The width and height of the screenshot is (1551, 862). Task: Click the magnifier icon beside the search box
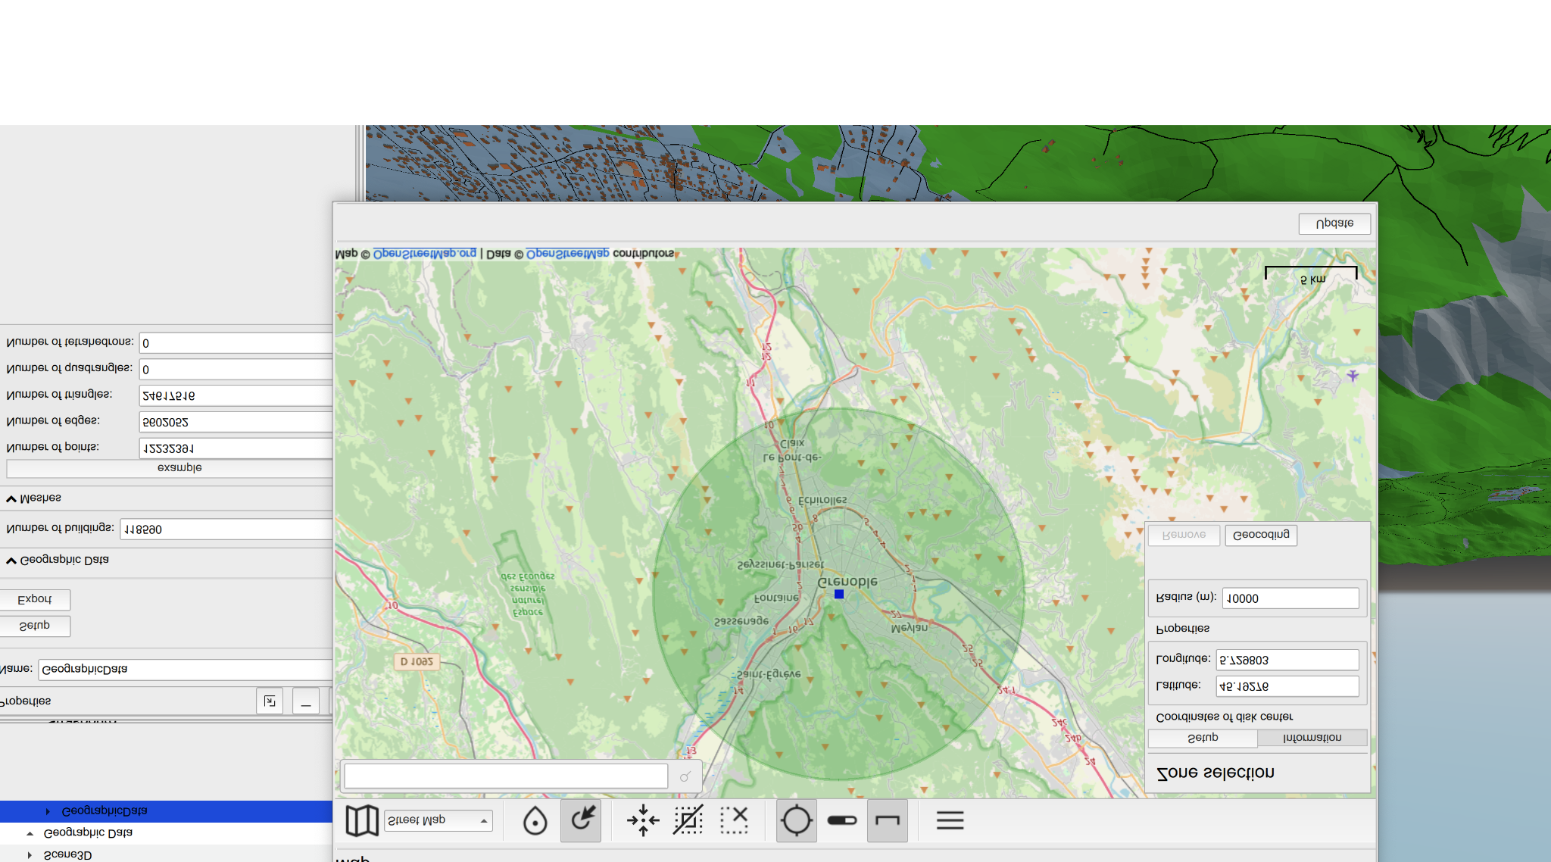click(x=686, y=776)
